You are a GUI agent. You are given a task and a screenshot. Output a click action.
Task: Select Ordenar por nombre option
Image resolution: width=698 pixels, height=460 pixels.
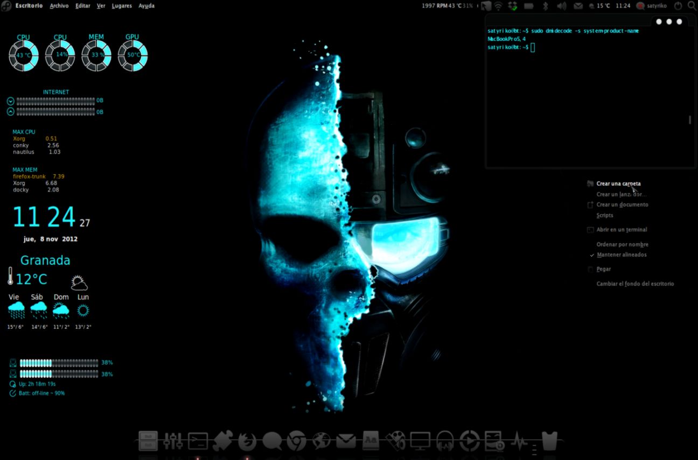pyautogui.click(x=623, y=244)
